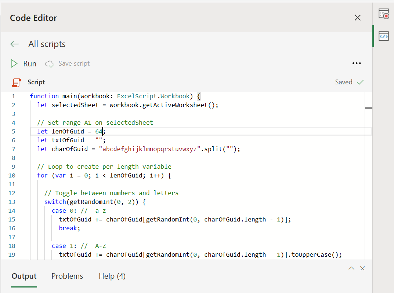Click the editor scrollbar marker

(368, 108)
